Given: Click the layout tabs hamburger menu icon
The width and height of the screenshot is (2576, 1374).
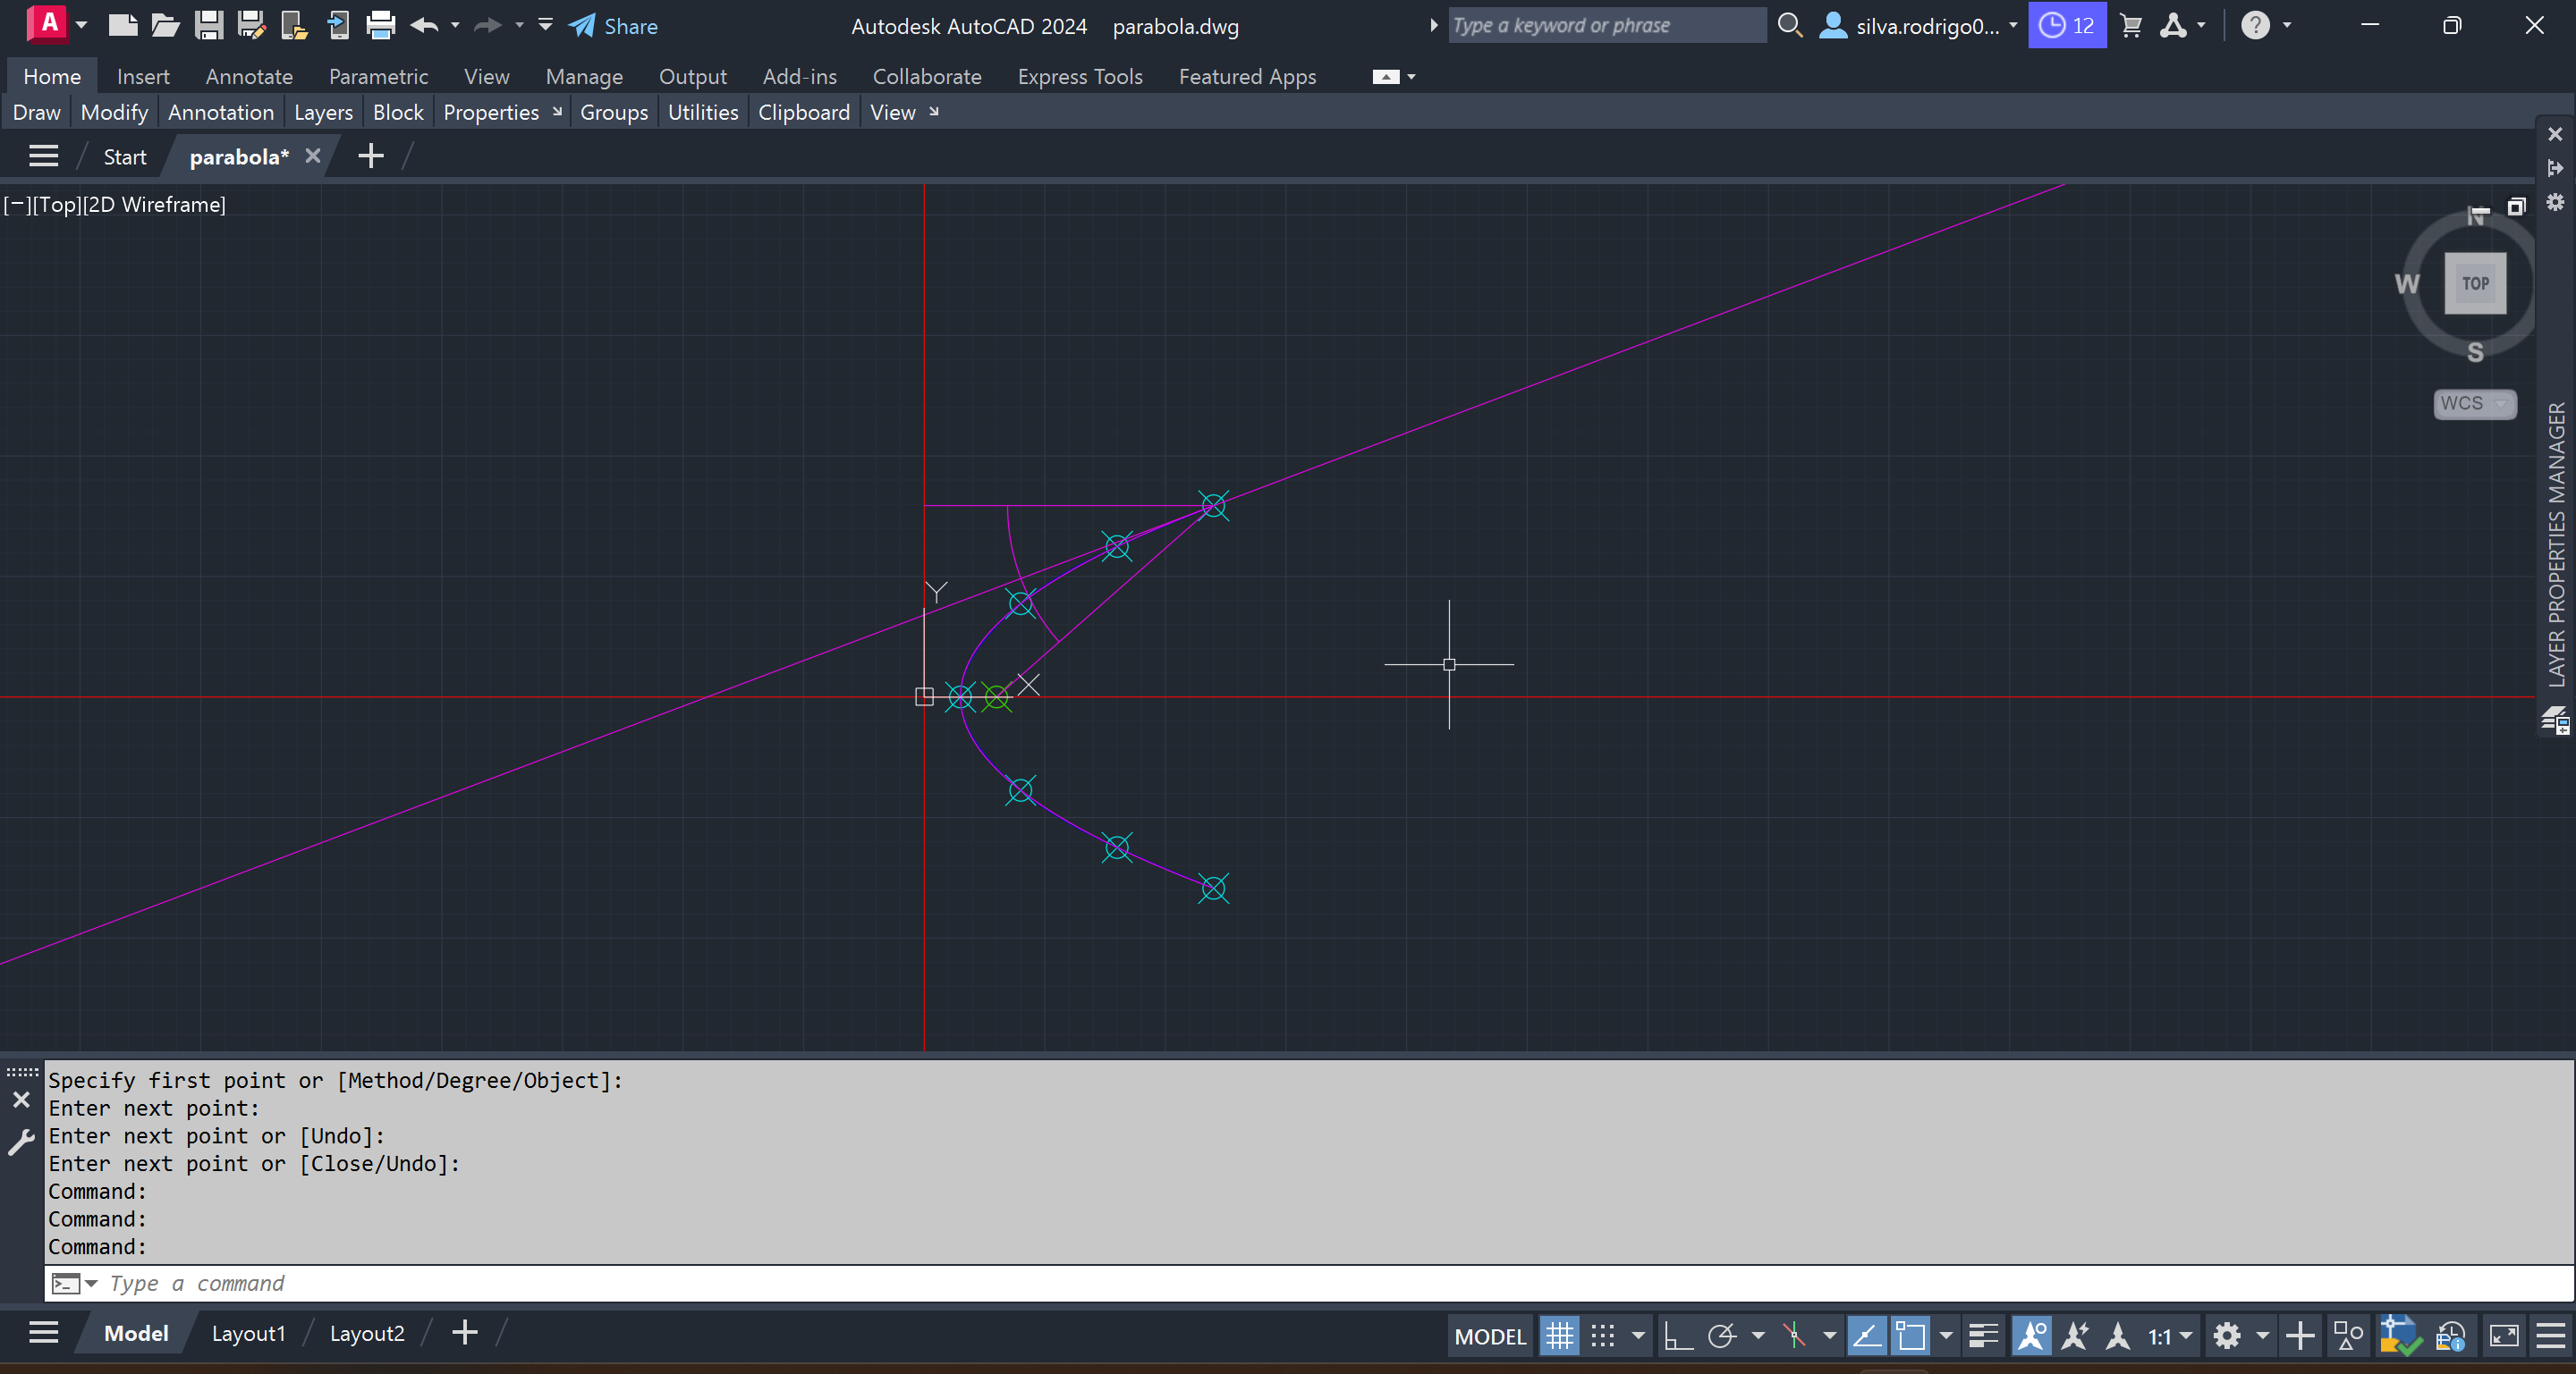Looking at the screenshot, I should 43,1332.
